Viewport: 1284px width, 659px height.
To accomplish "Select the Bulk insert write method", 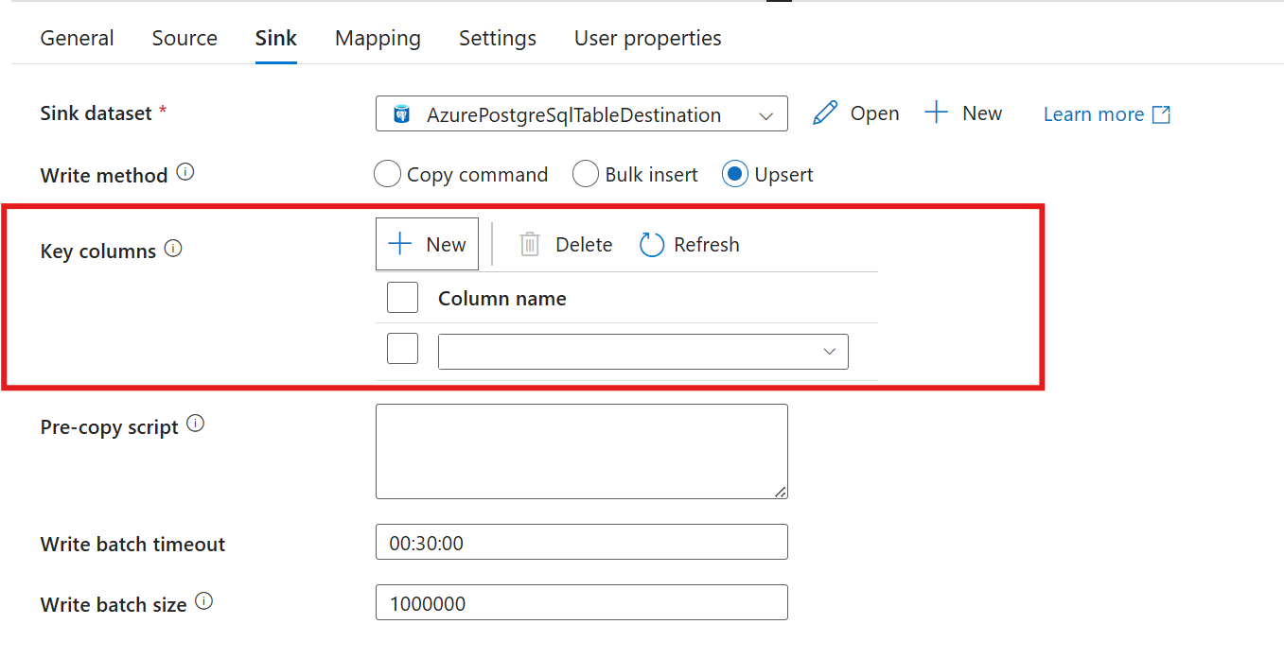I will [586, 175].
